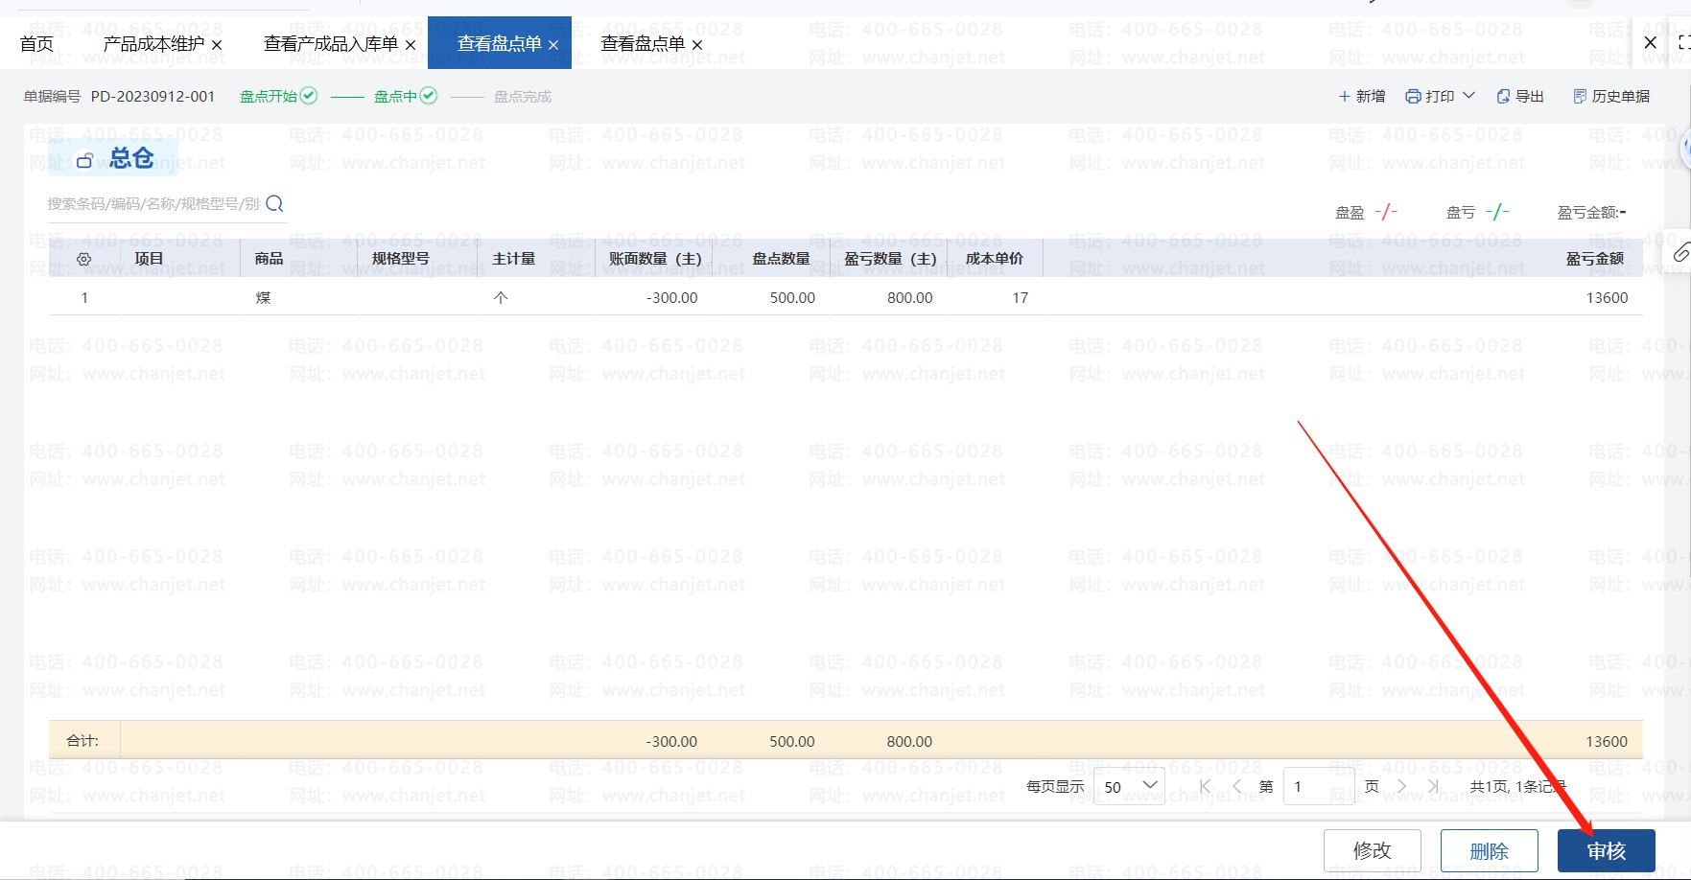Image resolution: width=1691 pixels, height=880 pixels.
Task: Click 13600 in the 煤 row
Action: point(1607,298)
